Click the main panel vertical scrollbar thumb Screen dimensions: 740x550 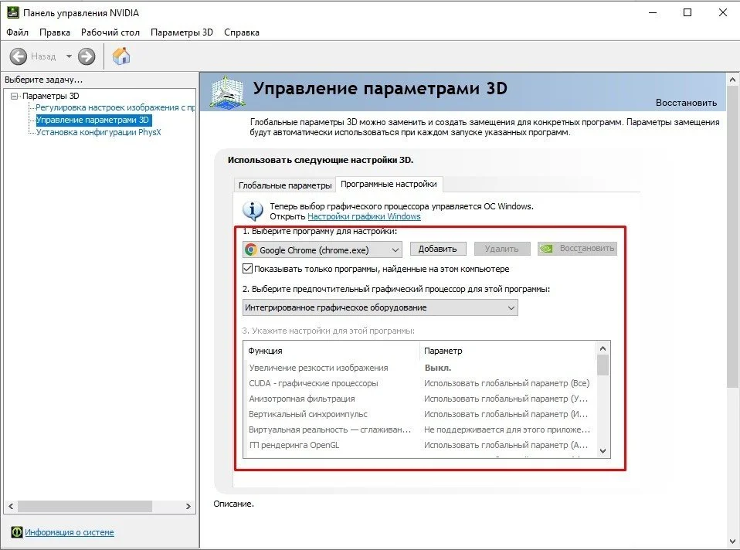[x=732, y=236]
